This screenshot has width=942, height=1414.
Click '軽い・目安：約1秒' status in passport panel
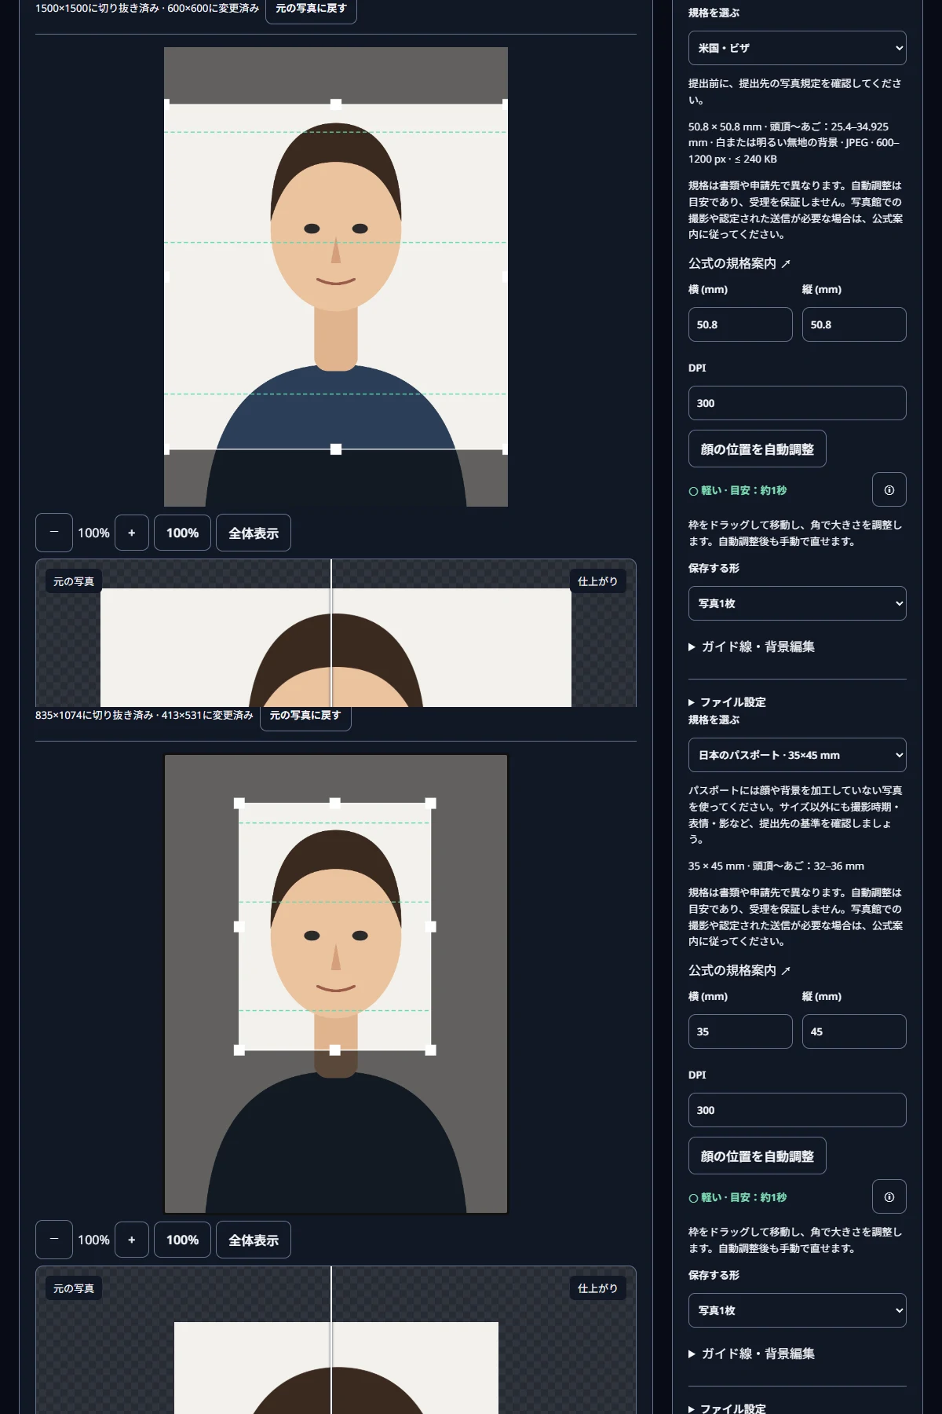(737, 1197)
